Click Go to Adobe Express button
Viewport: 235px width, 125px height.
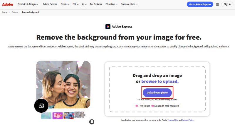[200, 4]
